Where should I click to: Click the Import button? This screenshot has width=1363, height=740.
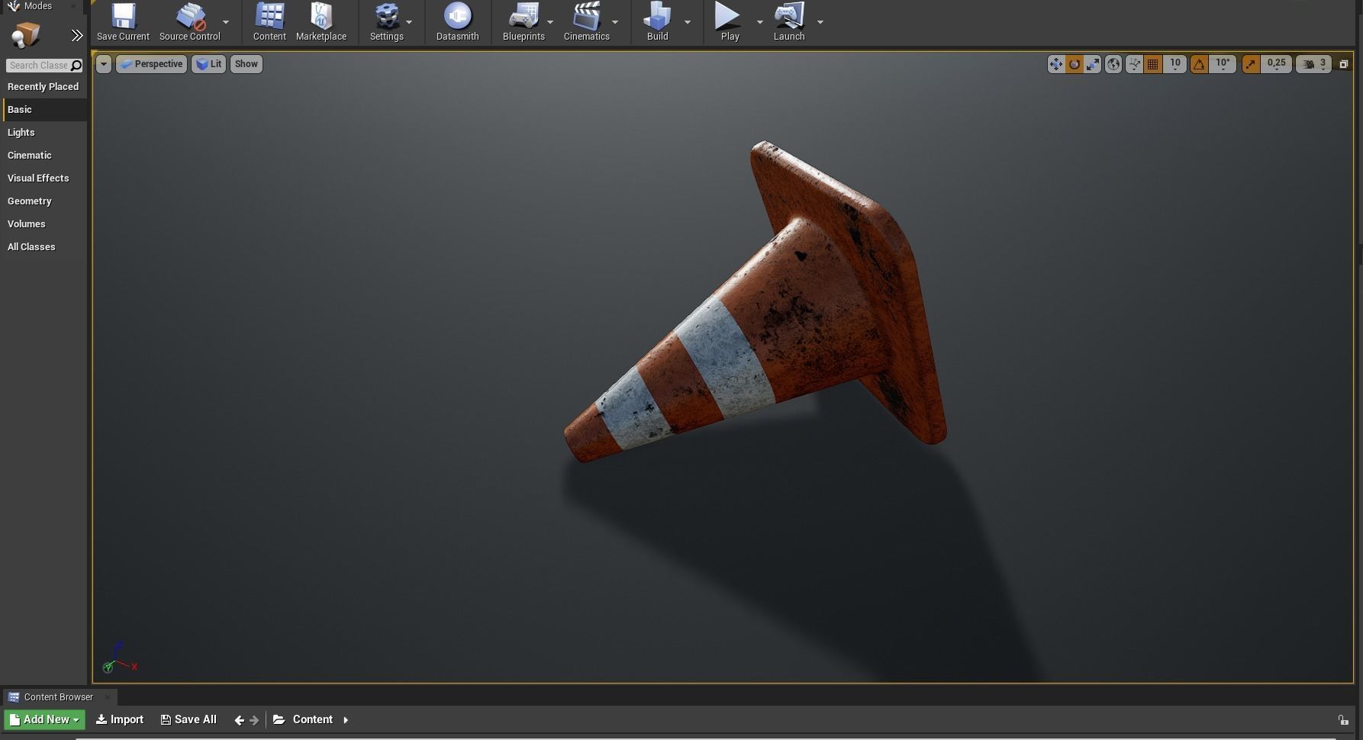pyautogui.click(x=120, y=720)
